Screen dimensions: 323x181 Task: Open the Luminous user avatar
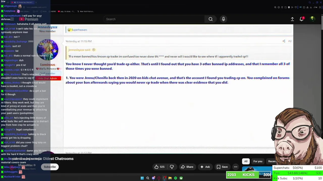48,50
